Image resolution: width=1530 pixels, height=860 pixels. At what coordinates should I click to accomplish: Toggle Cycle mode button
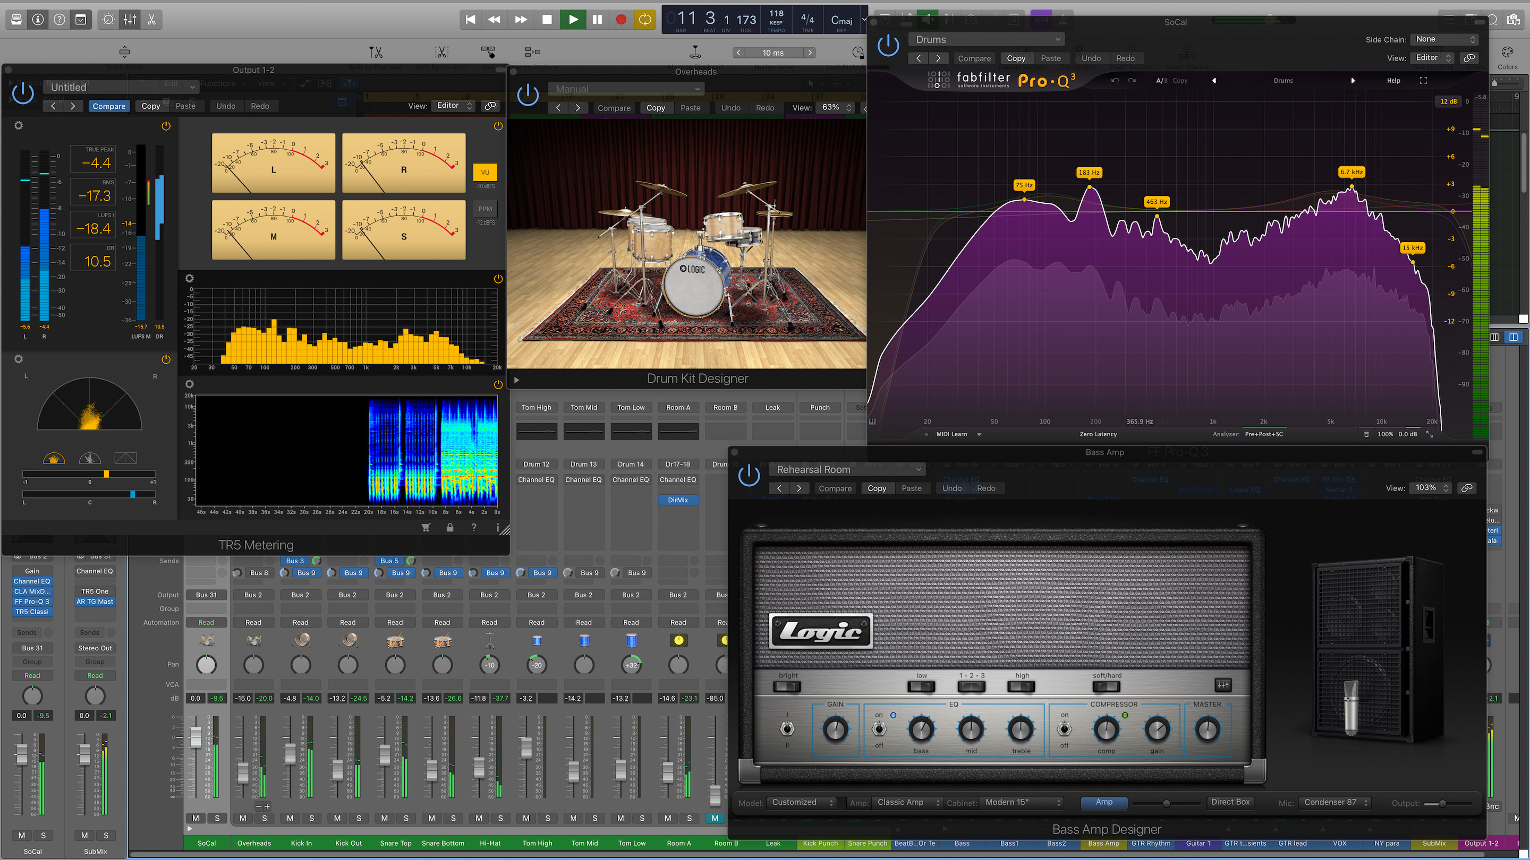645,20
